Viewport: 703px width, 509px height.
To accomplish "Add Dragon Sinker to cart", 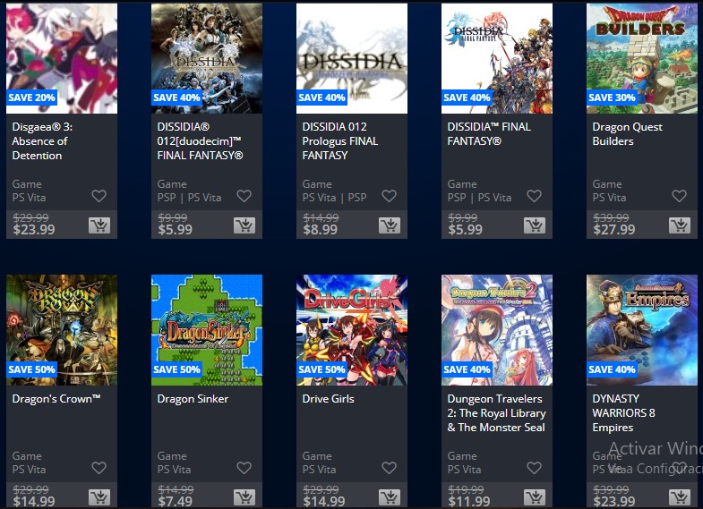I will (244, 496).
